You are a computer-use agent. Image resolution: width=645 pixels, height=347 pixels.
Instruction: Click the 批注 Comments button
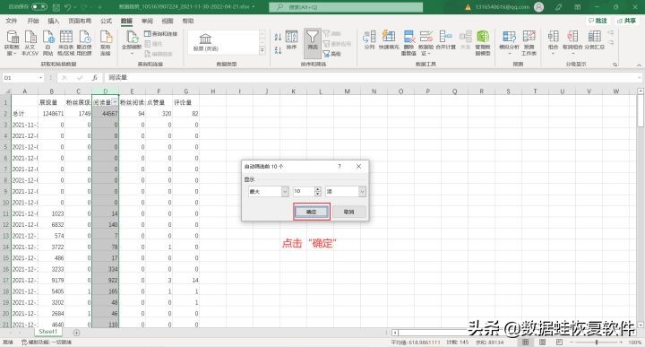[598, 21]
